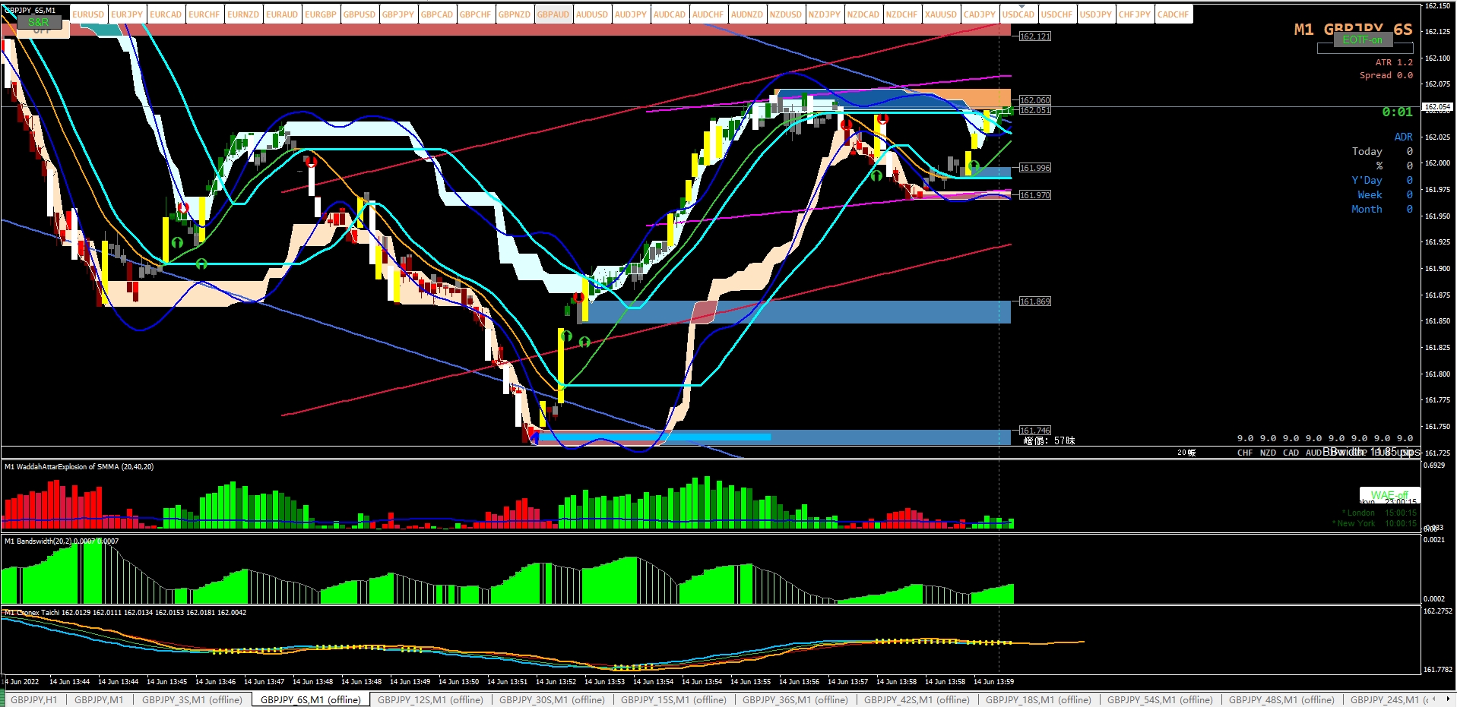Click the highlighted GBPAUD button

553,14
